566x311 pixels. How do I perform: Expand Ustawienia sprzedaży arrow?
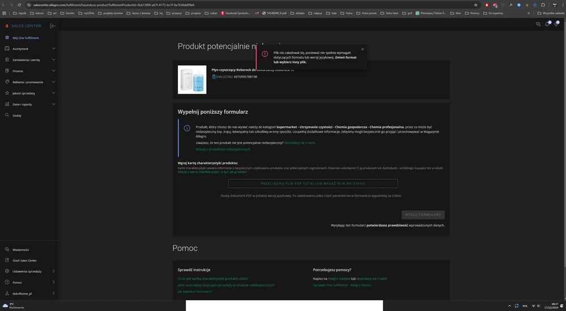point(53,271)
